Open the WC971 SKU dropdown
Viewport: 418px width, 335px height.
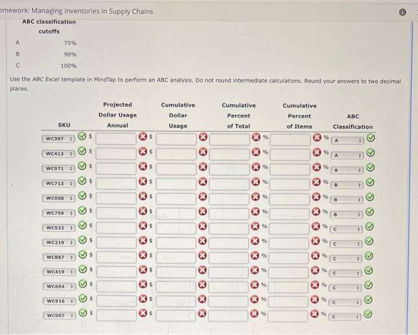point(59,169)
